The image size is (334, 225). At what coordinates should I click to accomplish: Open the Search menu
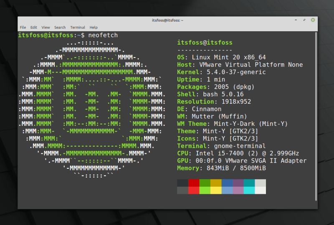pyautogui.click(x=60, y=27)
